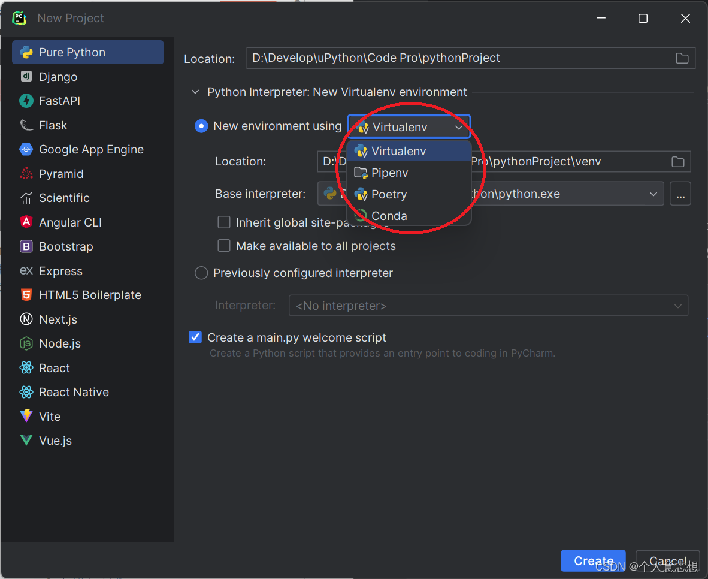Image resolution: width=708 pixels, height=579 pixels.
Task: Click the Cancel button
Action: [x=667, y=561]
